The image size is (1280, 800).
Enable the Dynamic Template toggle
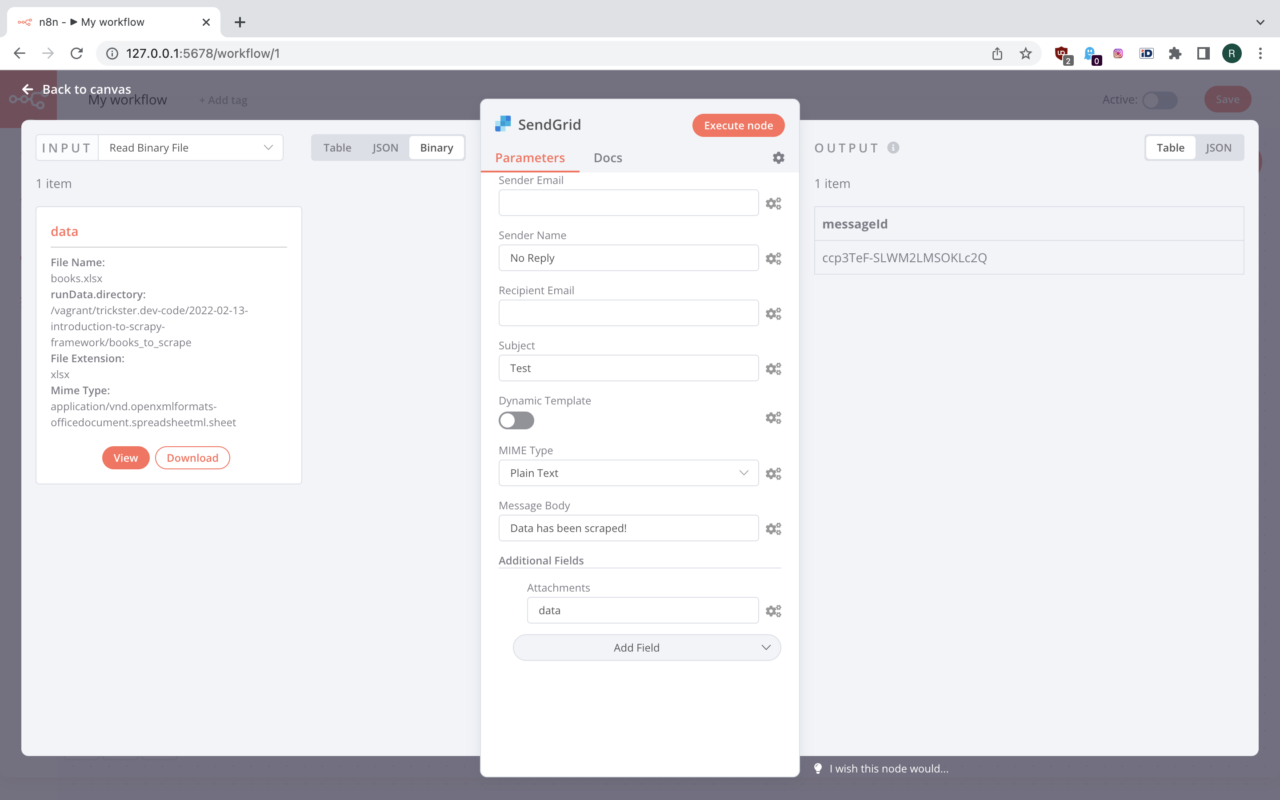tap(516, 420)
